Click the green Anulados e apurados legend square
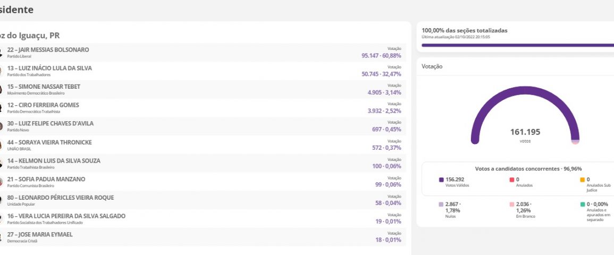This screenshot has width=614, height=255. tap(583, 204)
